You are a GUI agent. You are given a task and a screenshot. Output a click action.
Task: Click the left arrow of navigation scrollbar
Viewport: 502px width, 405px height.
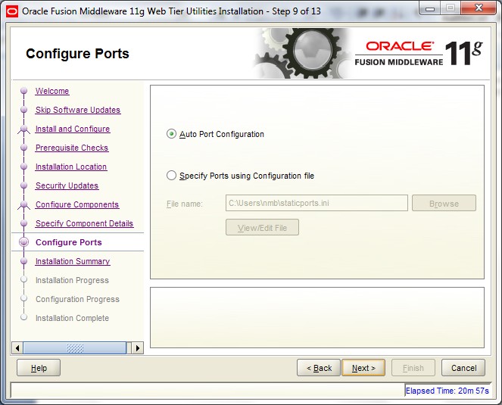pyautogui.click(x=17, y=348)
